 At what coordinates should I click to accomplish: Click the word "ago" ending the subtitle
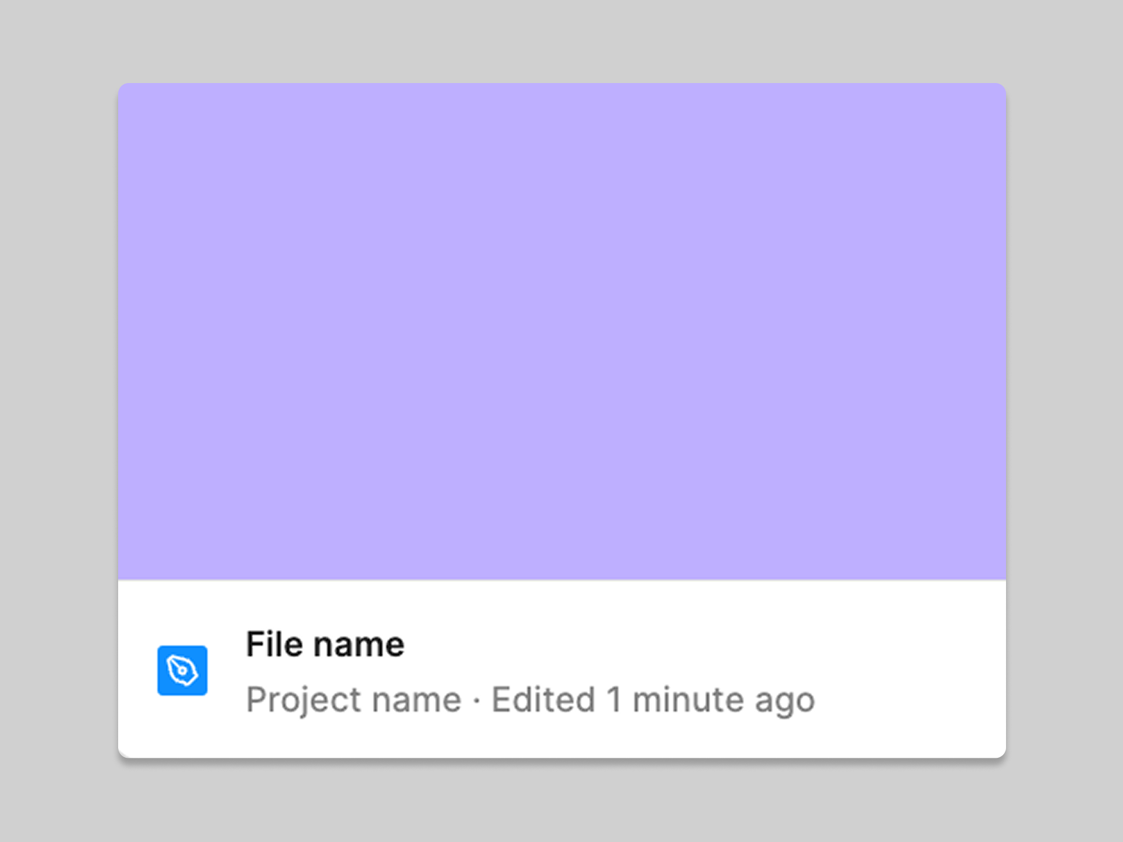pos(784,700)
